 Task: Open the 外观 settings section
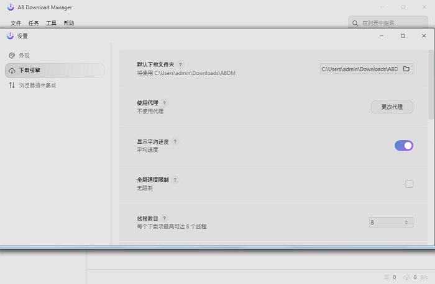[x=24, y=55]
